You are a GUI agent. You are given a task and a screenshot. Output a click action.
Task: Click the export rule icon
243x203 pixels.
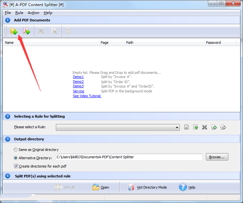pyautogui.click(x=223, y=127)
